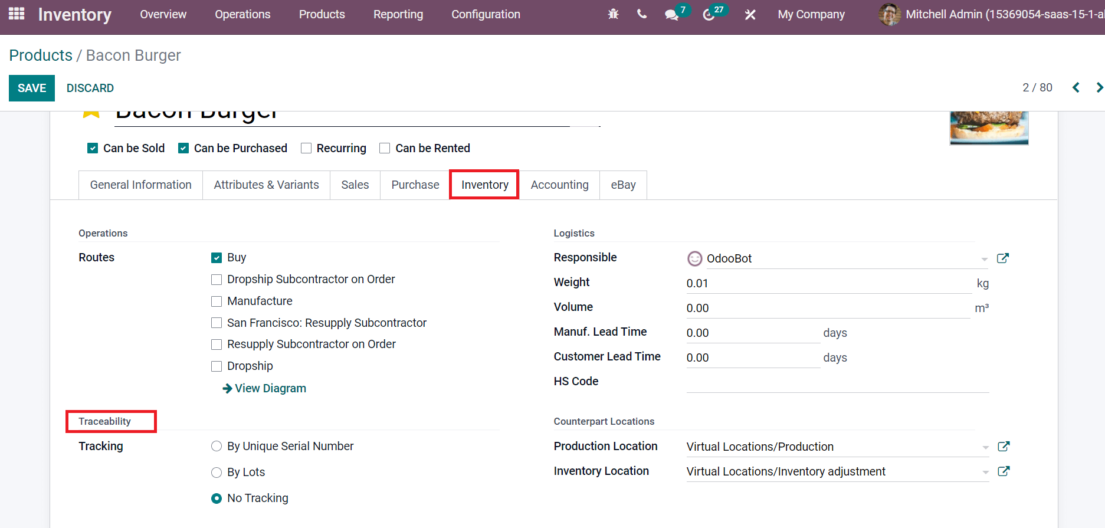The image size is (1105, 528).
Task: Select No Tracking radio option
Action: [217, 499]
